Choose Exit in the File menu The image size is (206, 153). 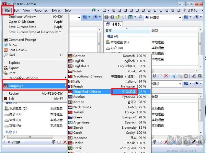(x=35, y=98)
